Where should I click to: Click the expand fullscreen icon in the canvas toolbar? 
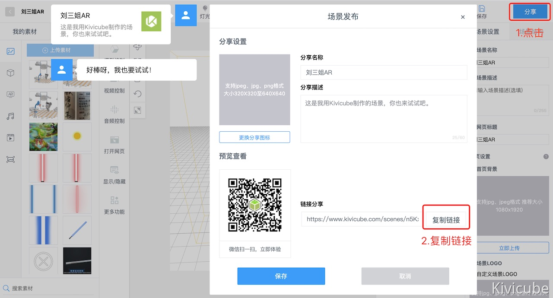pos(137,110)
